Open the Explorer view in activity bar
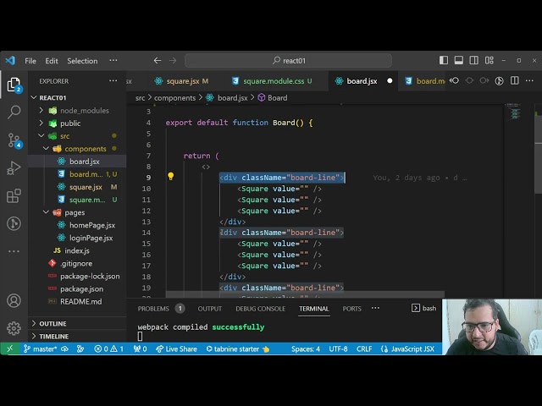Screen dimensions: 542x406 (x=14, y=85)
